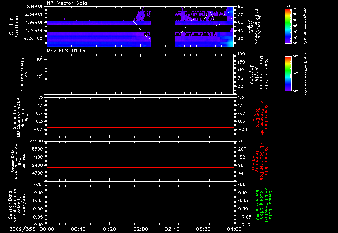Click the "2009/356" date label
This screenshot has height=233, width=338.
[22, 229]
